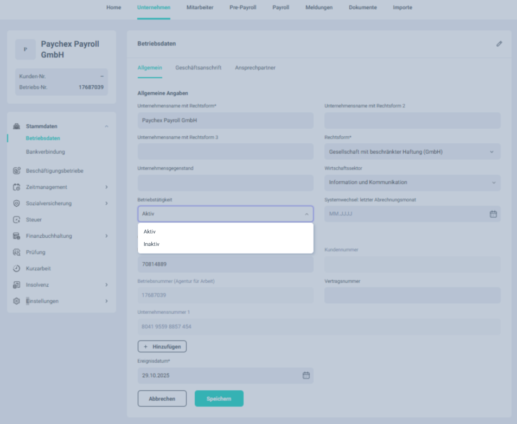Click the Abbrechen button

162,398
